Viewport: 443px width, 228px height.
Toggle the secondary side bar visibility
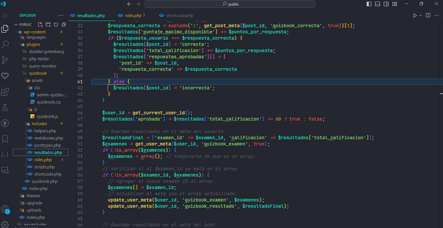coord(386,4)
